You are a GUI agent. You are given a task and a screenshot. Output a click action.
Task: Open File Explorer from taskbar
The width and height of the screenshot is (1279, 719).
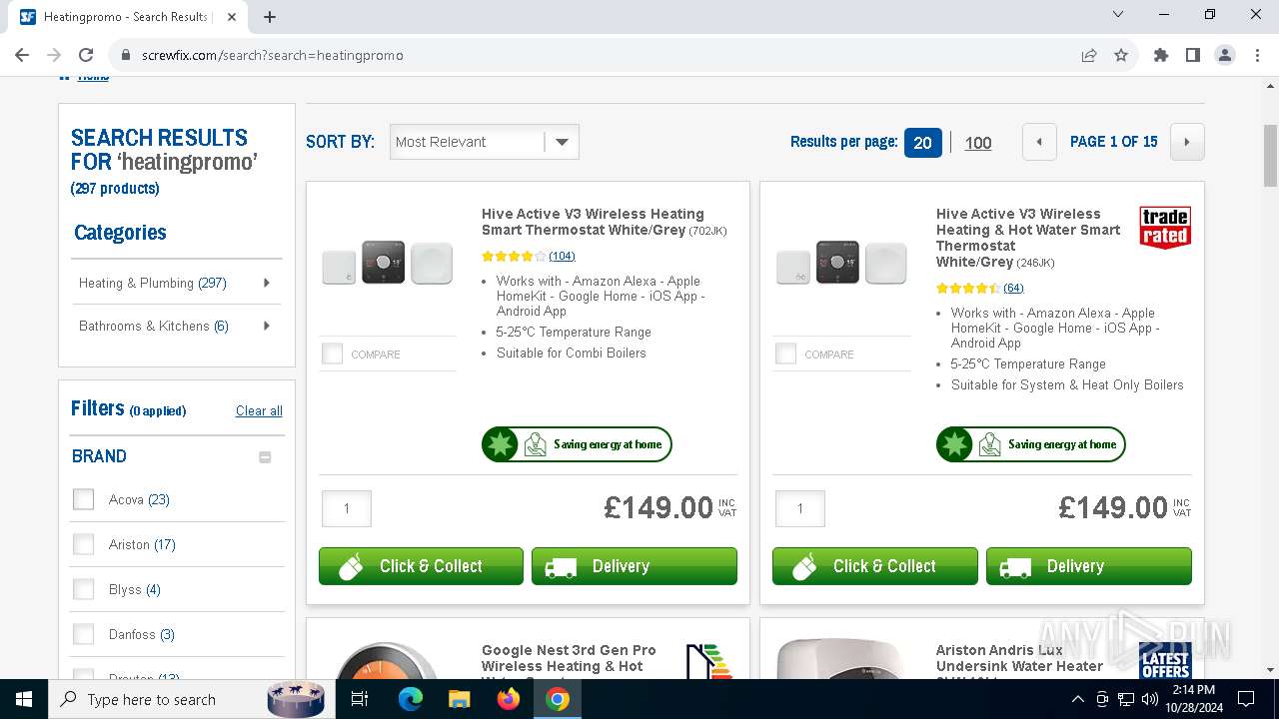pos(459,699)
